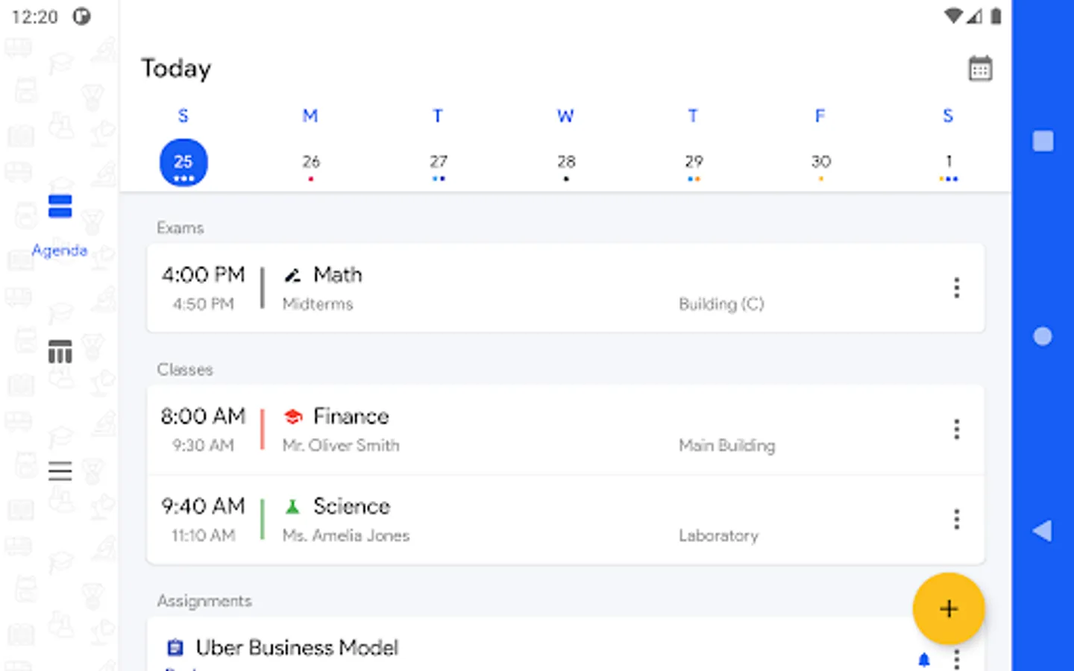
Task: Open the timetable grid view icon
Action: [60, 352]
